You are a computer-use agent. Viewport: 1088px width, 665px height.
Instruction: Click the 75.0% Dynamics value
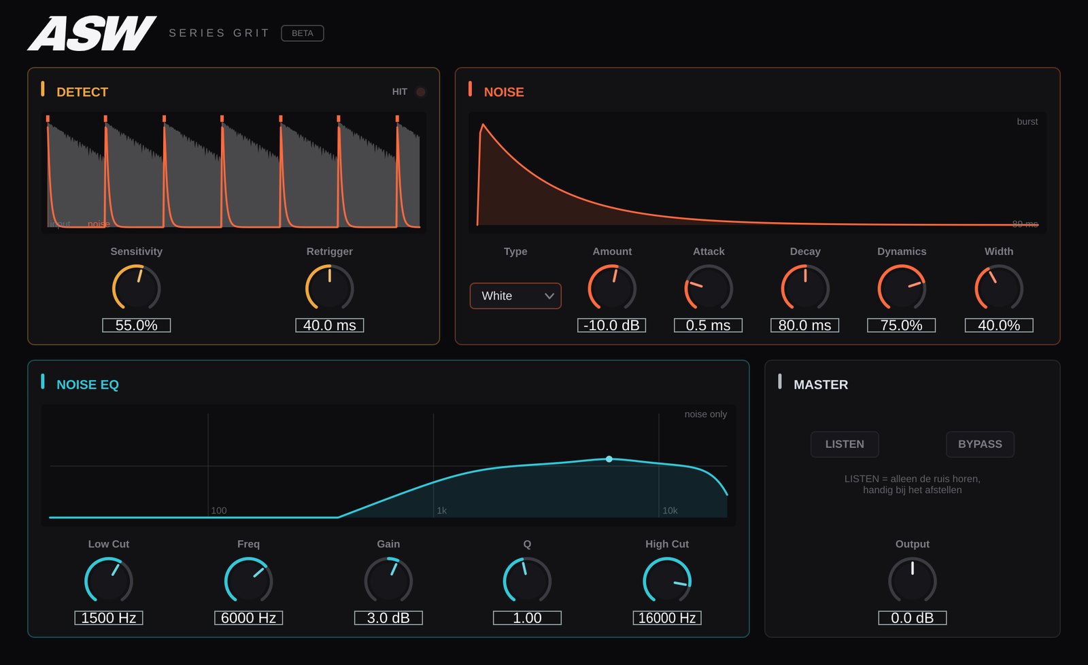click(x=902, y=325)
